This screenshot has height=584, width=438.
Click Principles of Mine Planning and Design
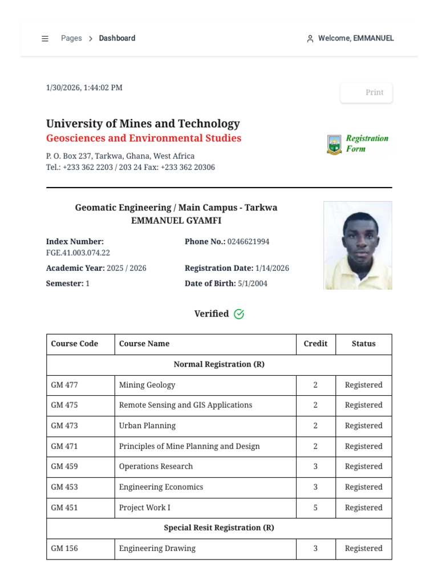pyautogui.click(x=189, y=446)
